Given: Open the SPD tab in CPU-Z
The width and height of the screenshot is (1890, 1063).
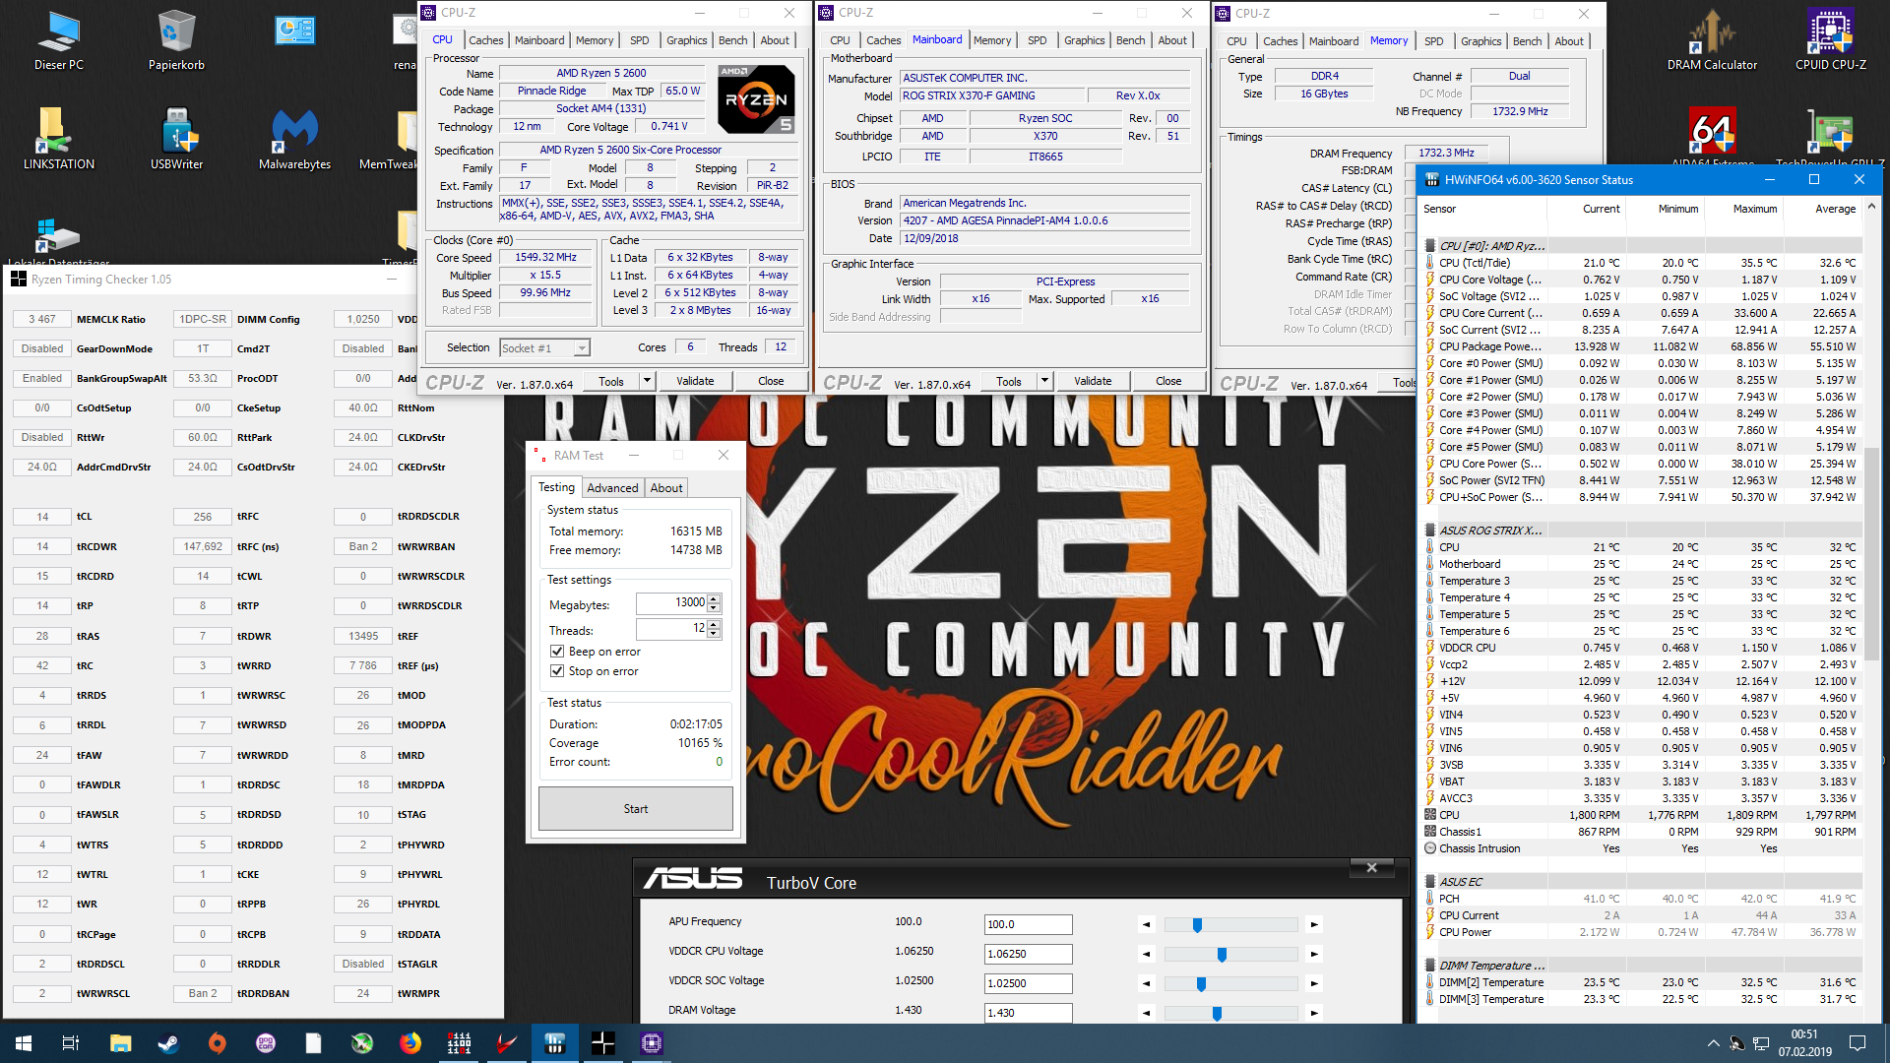Looking at the screenshot, I should (638, 40).
